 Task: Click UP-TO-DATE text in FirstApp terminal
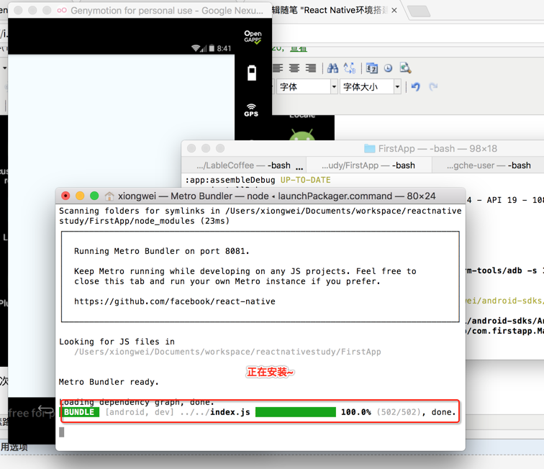[306, 180]
